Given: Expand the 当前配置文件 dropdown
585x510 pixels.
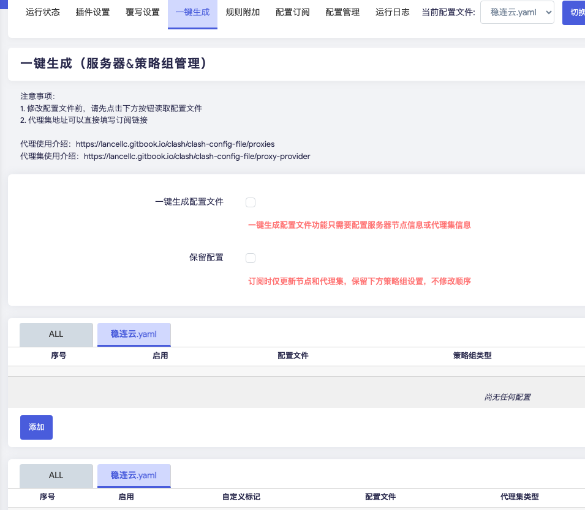Looking at the screenshot, I should (516, 12).
